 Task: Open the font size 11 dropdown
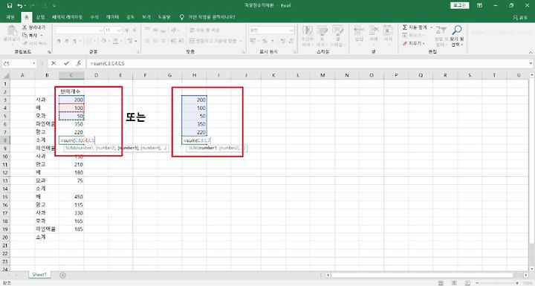(x=118, y=30)
